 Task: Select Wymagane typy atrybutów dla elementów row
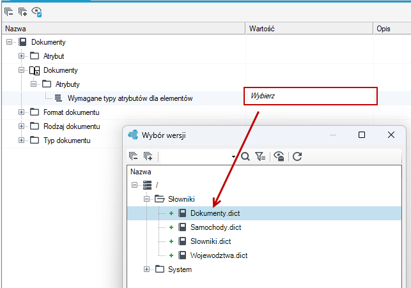130,98
